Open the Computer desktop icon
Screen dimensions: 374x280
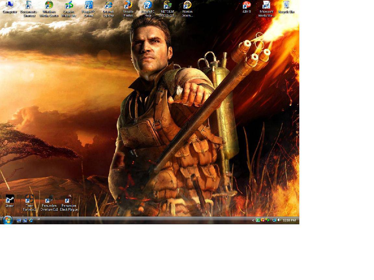(9, 7)
